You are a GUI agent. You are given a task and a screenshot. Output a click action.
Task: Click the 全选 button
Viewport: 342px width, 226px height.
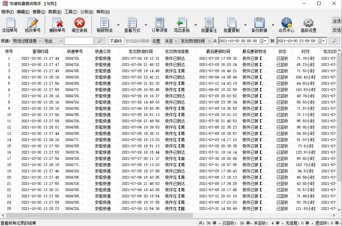tap(337, 21)
